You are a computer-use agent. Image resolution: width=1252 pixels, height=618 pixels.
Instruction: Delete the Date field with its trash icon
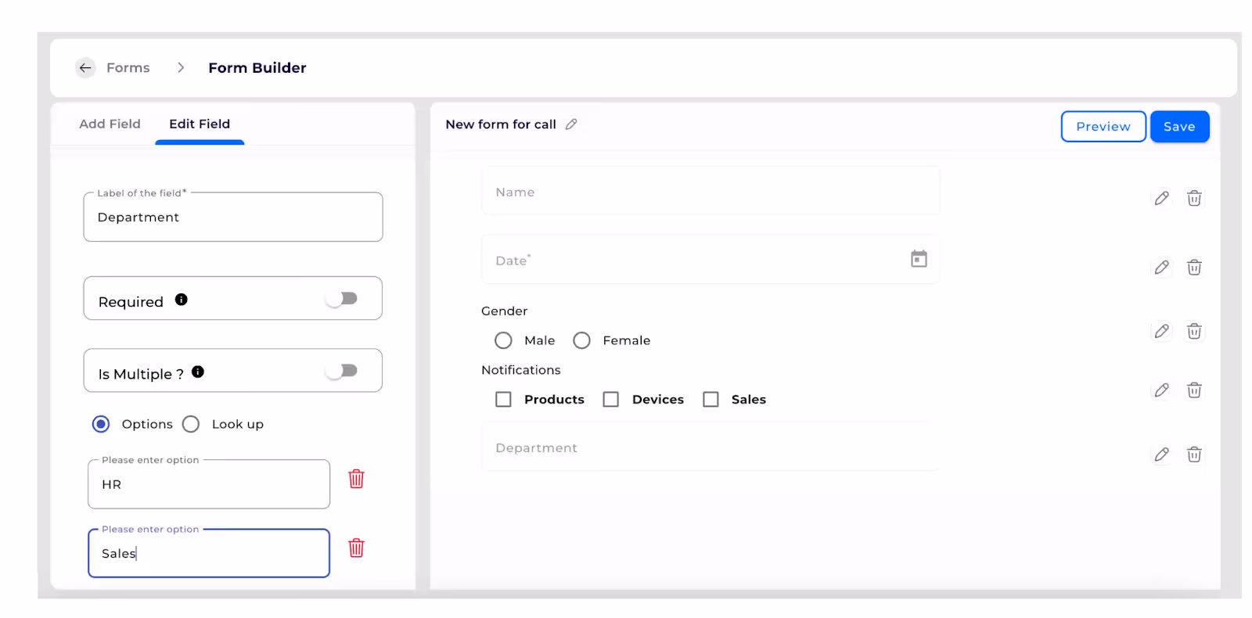pos(1194,268)
